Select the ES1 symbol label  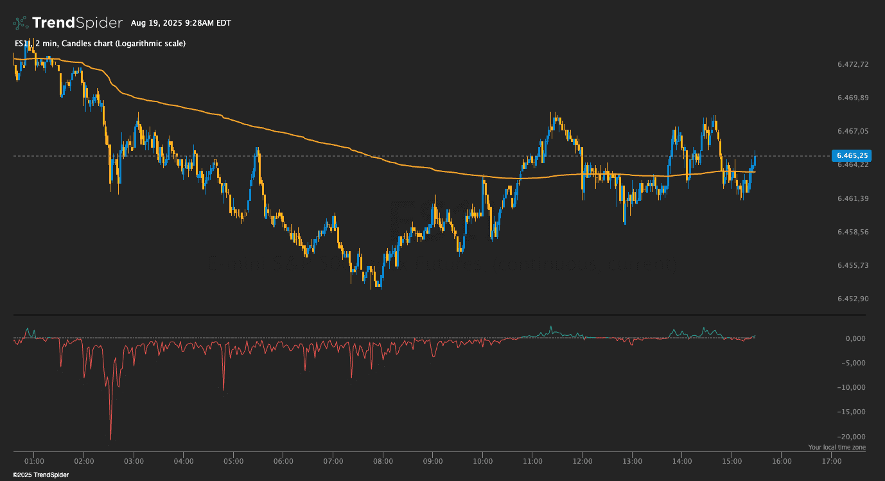click(21, 44)
